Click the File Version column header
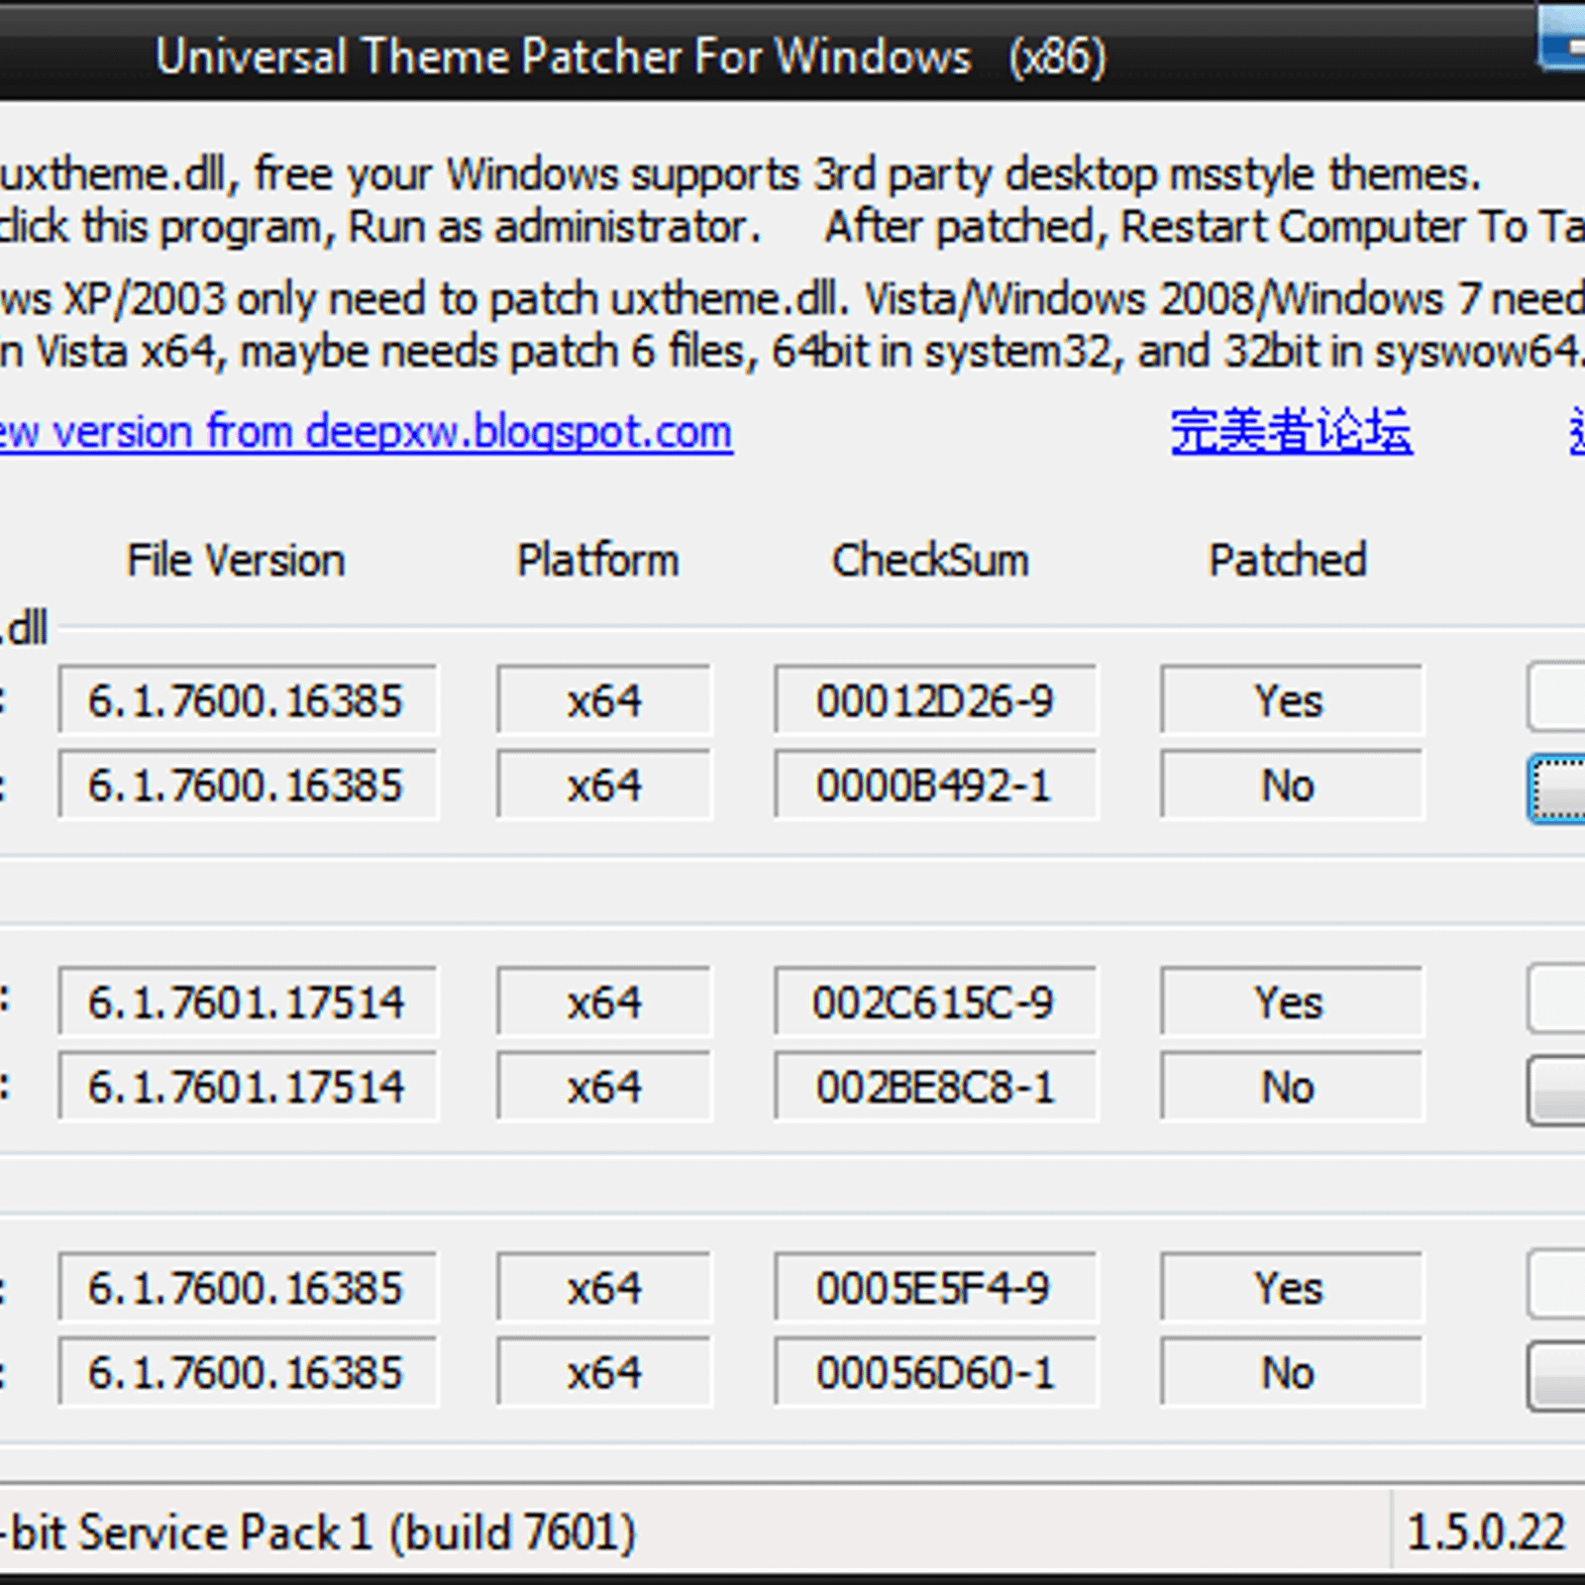 236,561
